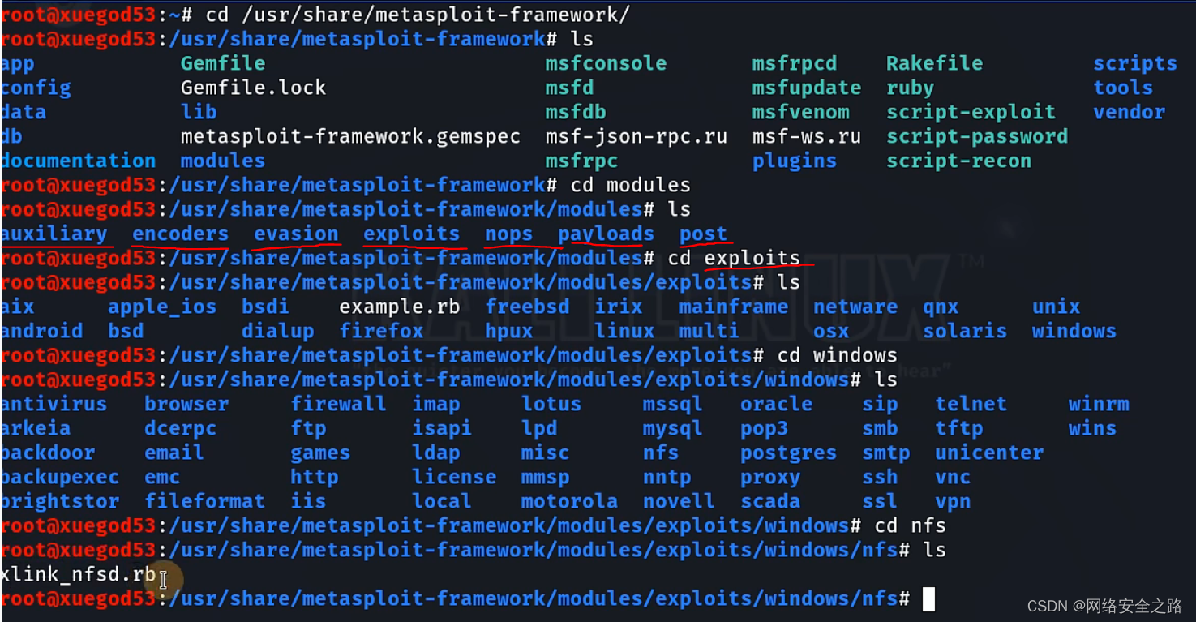Click the blinking terminal cursor block

[927, 598]
